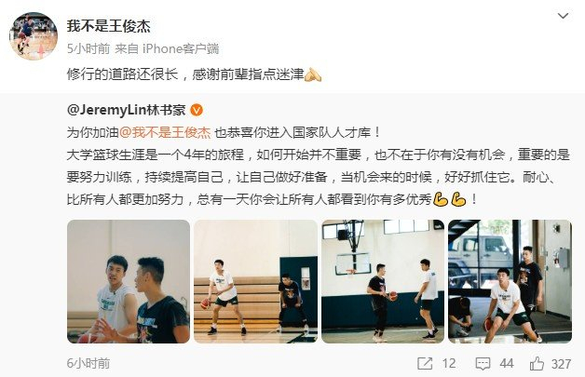
Task: Open the third photo under the backboard
Action: pyautogui.click(x=383, y=281)
